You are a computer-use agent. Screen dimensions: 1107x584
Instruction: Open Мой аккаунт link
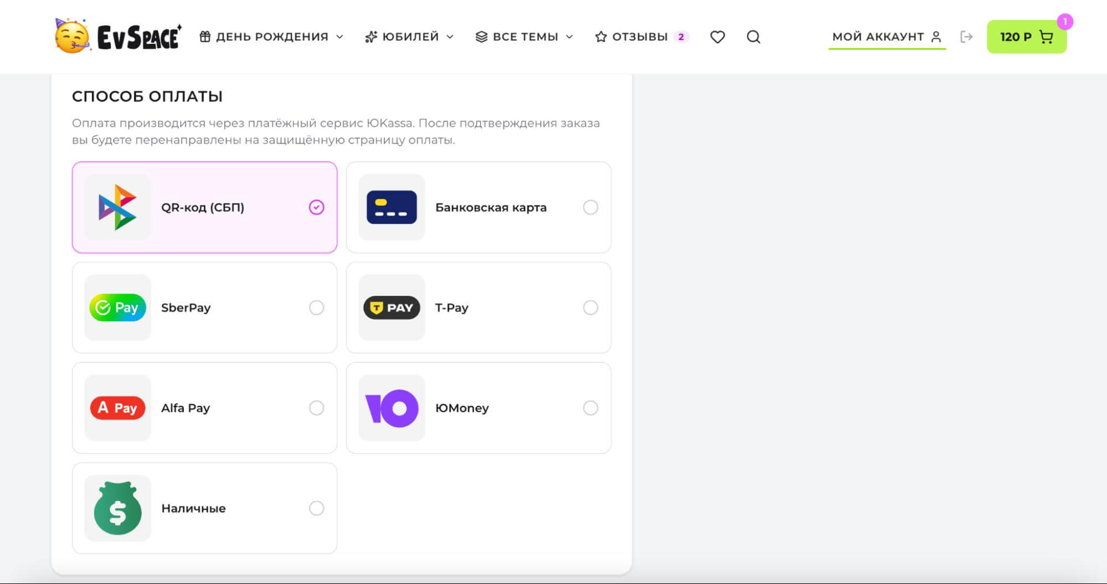coord(887,37)
